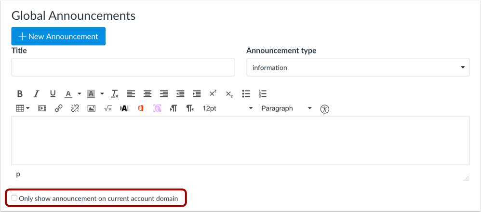
Task: Enable only show announcement on current domain
Action: (14, 198)
